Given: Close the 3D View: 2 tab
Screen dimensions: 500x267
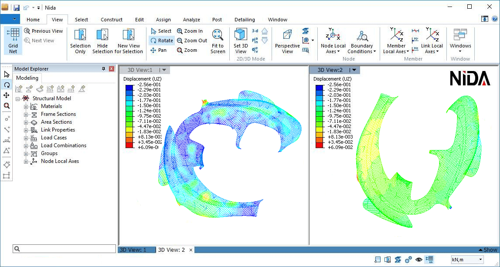Looking at the screenshot, I should pos(191,250).
